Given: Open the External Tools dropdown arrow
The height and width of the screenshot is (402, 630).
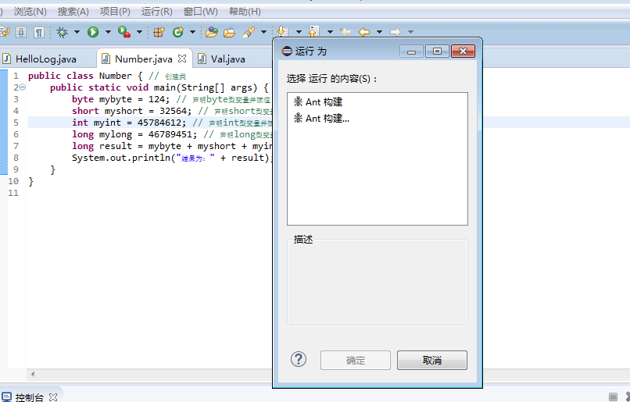Looking at the screenshot, I should click(x=139, y=32).
